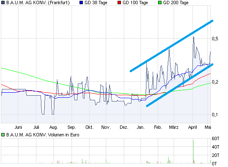
Task: Select the 'GD 200 Tage' legend label
Action: 176,3
